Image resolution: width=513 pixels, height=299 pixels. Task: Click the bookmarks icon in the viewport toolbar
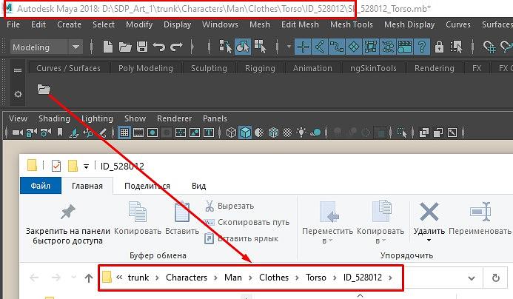[60, 132]
